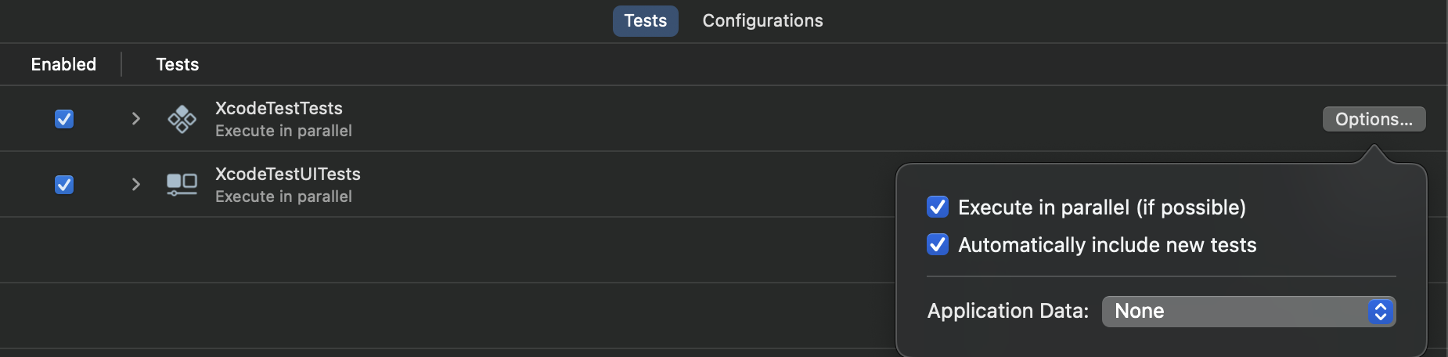The width and height of the screenshot is (1448, 357).
Task: Click the Enabled column header
Action: tap(63, 64)
